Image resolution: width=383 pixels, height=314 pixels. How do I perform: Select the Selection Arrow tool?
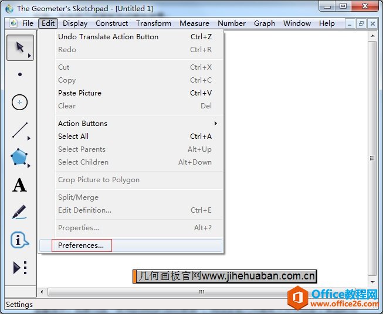[x=20, y=47]
